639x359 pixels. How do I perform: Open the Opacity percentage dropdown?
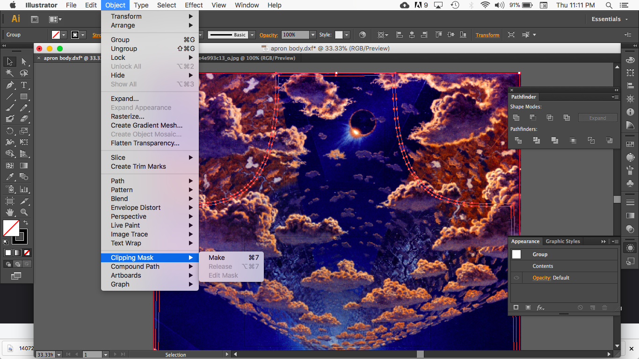tap(313, 35)
